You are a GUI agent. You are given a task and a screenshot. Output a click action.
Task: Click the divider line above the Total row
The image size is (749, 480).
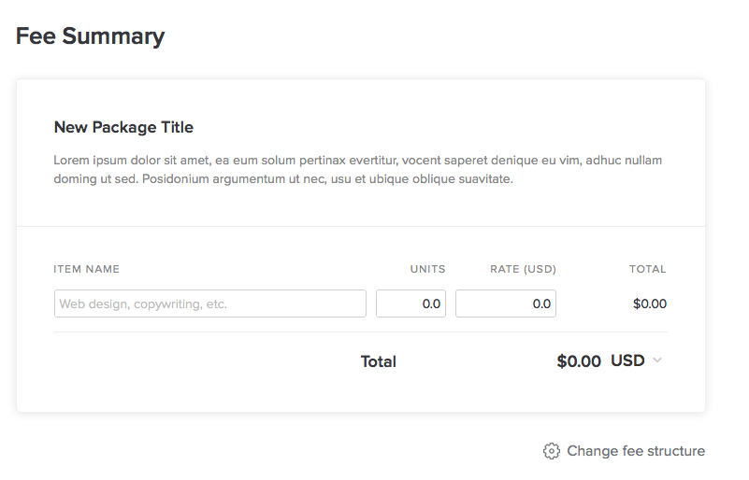coord(360,332)
